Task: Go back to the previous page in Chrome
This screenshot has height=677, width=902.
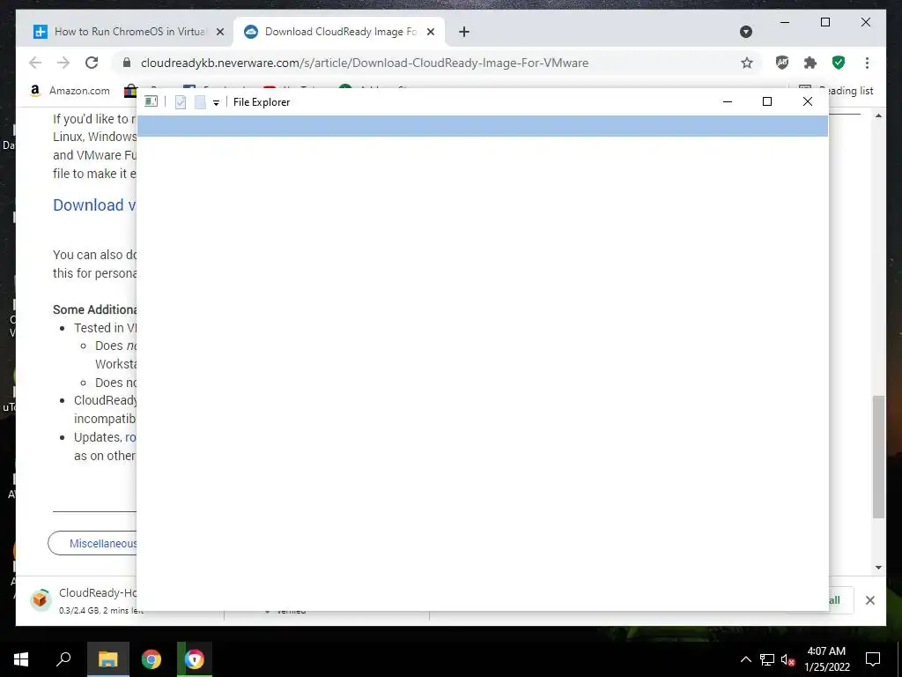Action: (x=35, y=63)
